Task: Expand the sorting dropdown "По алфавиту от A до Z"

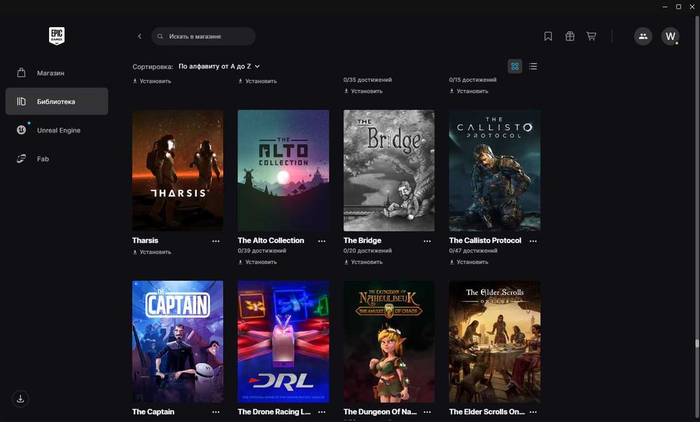Action: 219,66
